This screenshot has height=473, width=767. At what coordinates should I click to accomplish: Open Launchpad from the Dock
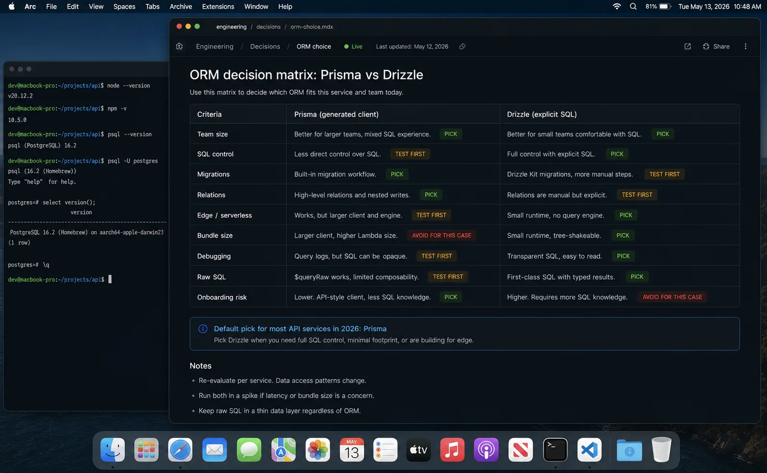tap(146, 450)
